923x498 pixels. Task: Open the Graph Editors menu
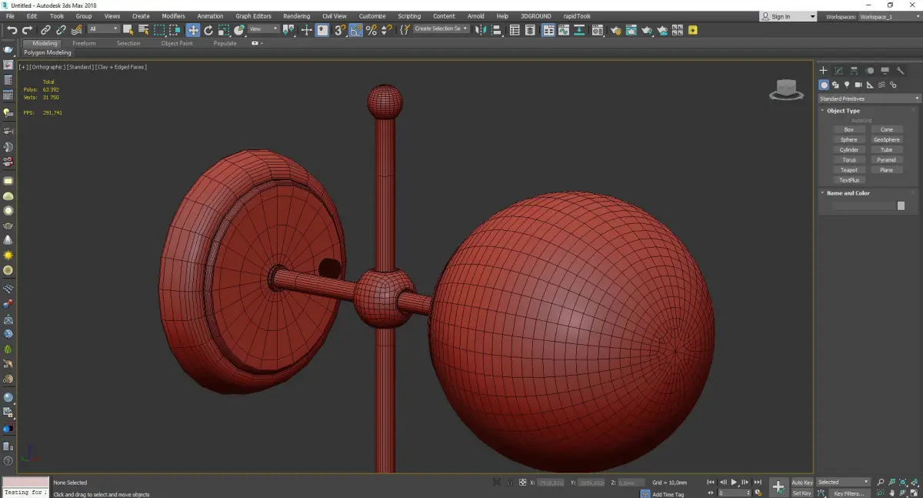253,15
